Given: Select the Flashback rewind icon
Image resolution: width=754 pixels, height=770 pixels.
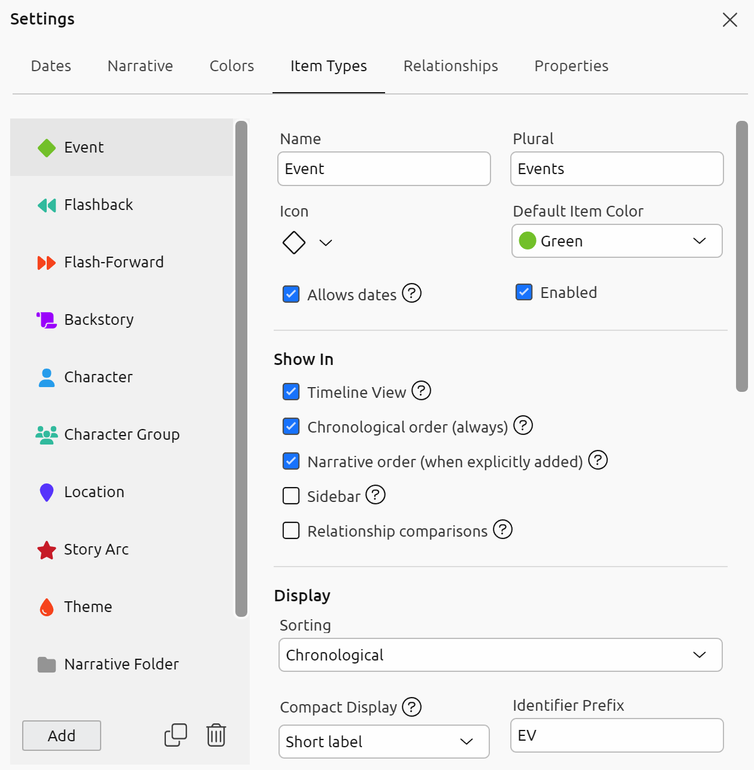Looking at the screenshot, I should [x=46, y=205].
